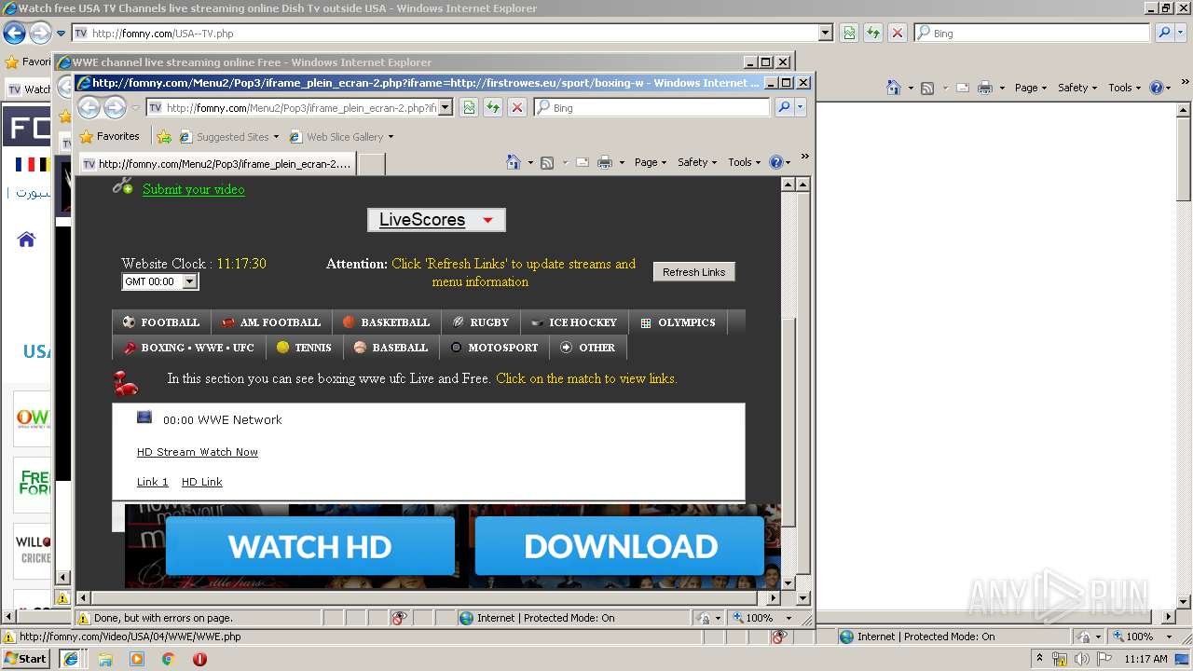This screenshot has height=671, width=1193.
Task: Select TENNIS category tab
Action: tap(304, 348)
